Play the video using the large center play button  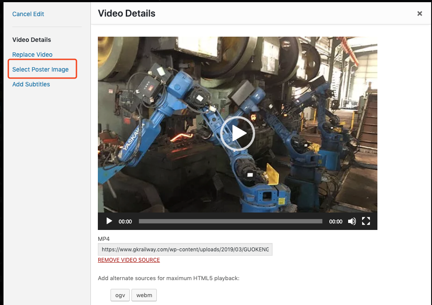[x=238, y=133]
